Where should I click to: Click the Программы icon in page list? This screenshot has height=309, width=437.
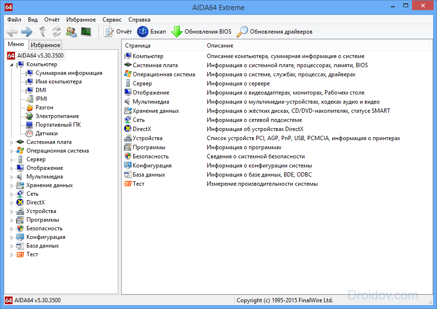click(128, 147)
